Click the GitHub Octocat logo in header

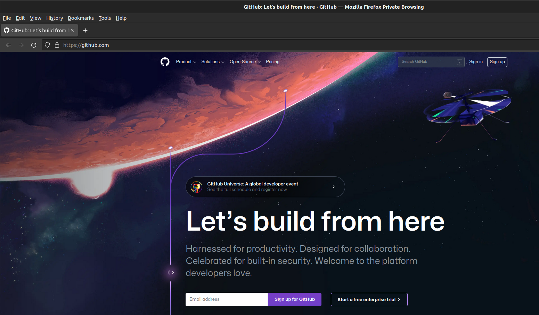tap(165, 62)
